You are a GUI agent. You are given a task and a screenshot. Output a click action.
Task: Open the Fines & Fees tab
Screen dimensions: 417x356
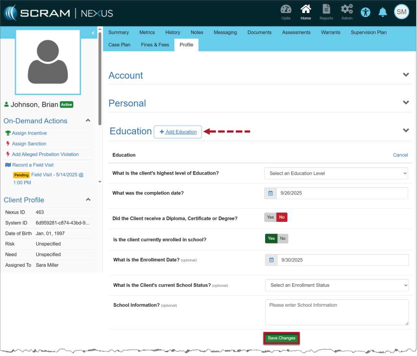click(155, 45)
